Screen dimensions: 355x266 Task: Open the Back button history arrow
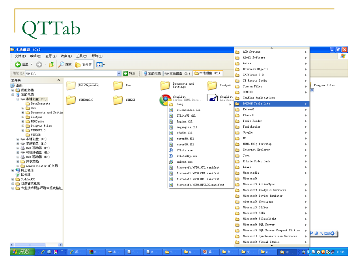[32, 65]
